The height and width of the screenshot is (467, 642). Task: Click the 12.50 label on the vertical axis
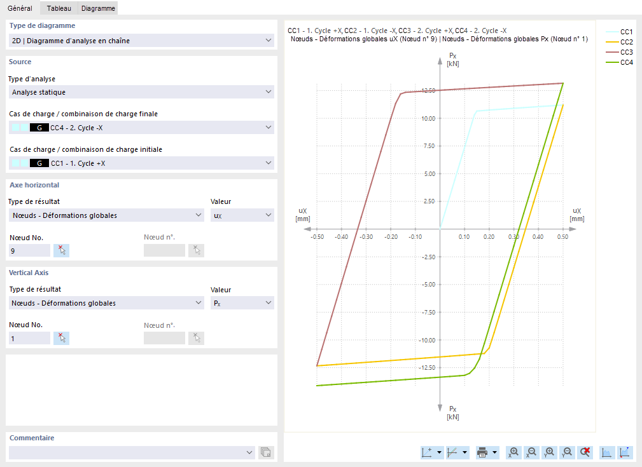click(428, 90)
